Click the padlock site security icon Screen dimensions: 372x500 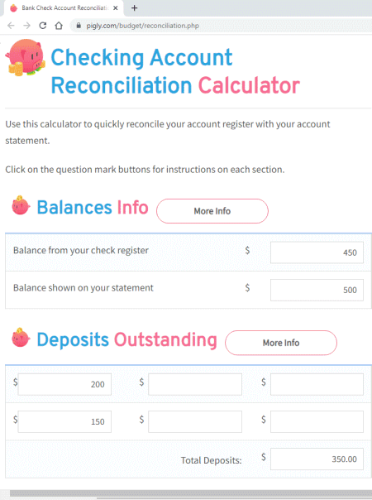79,26
